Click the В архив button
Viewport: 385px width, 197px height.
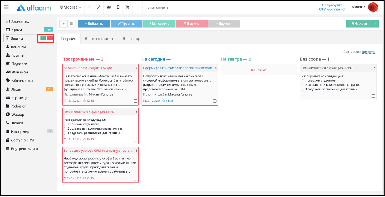192,24
